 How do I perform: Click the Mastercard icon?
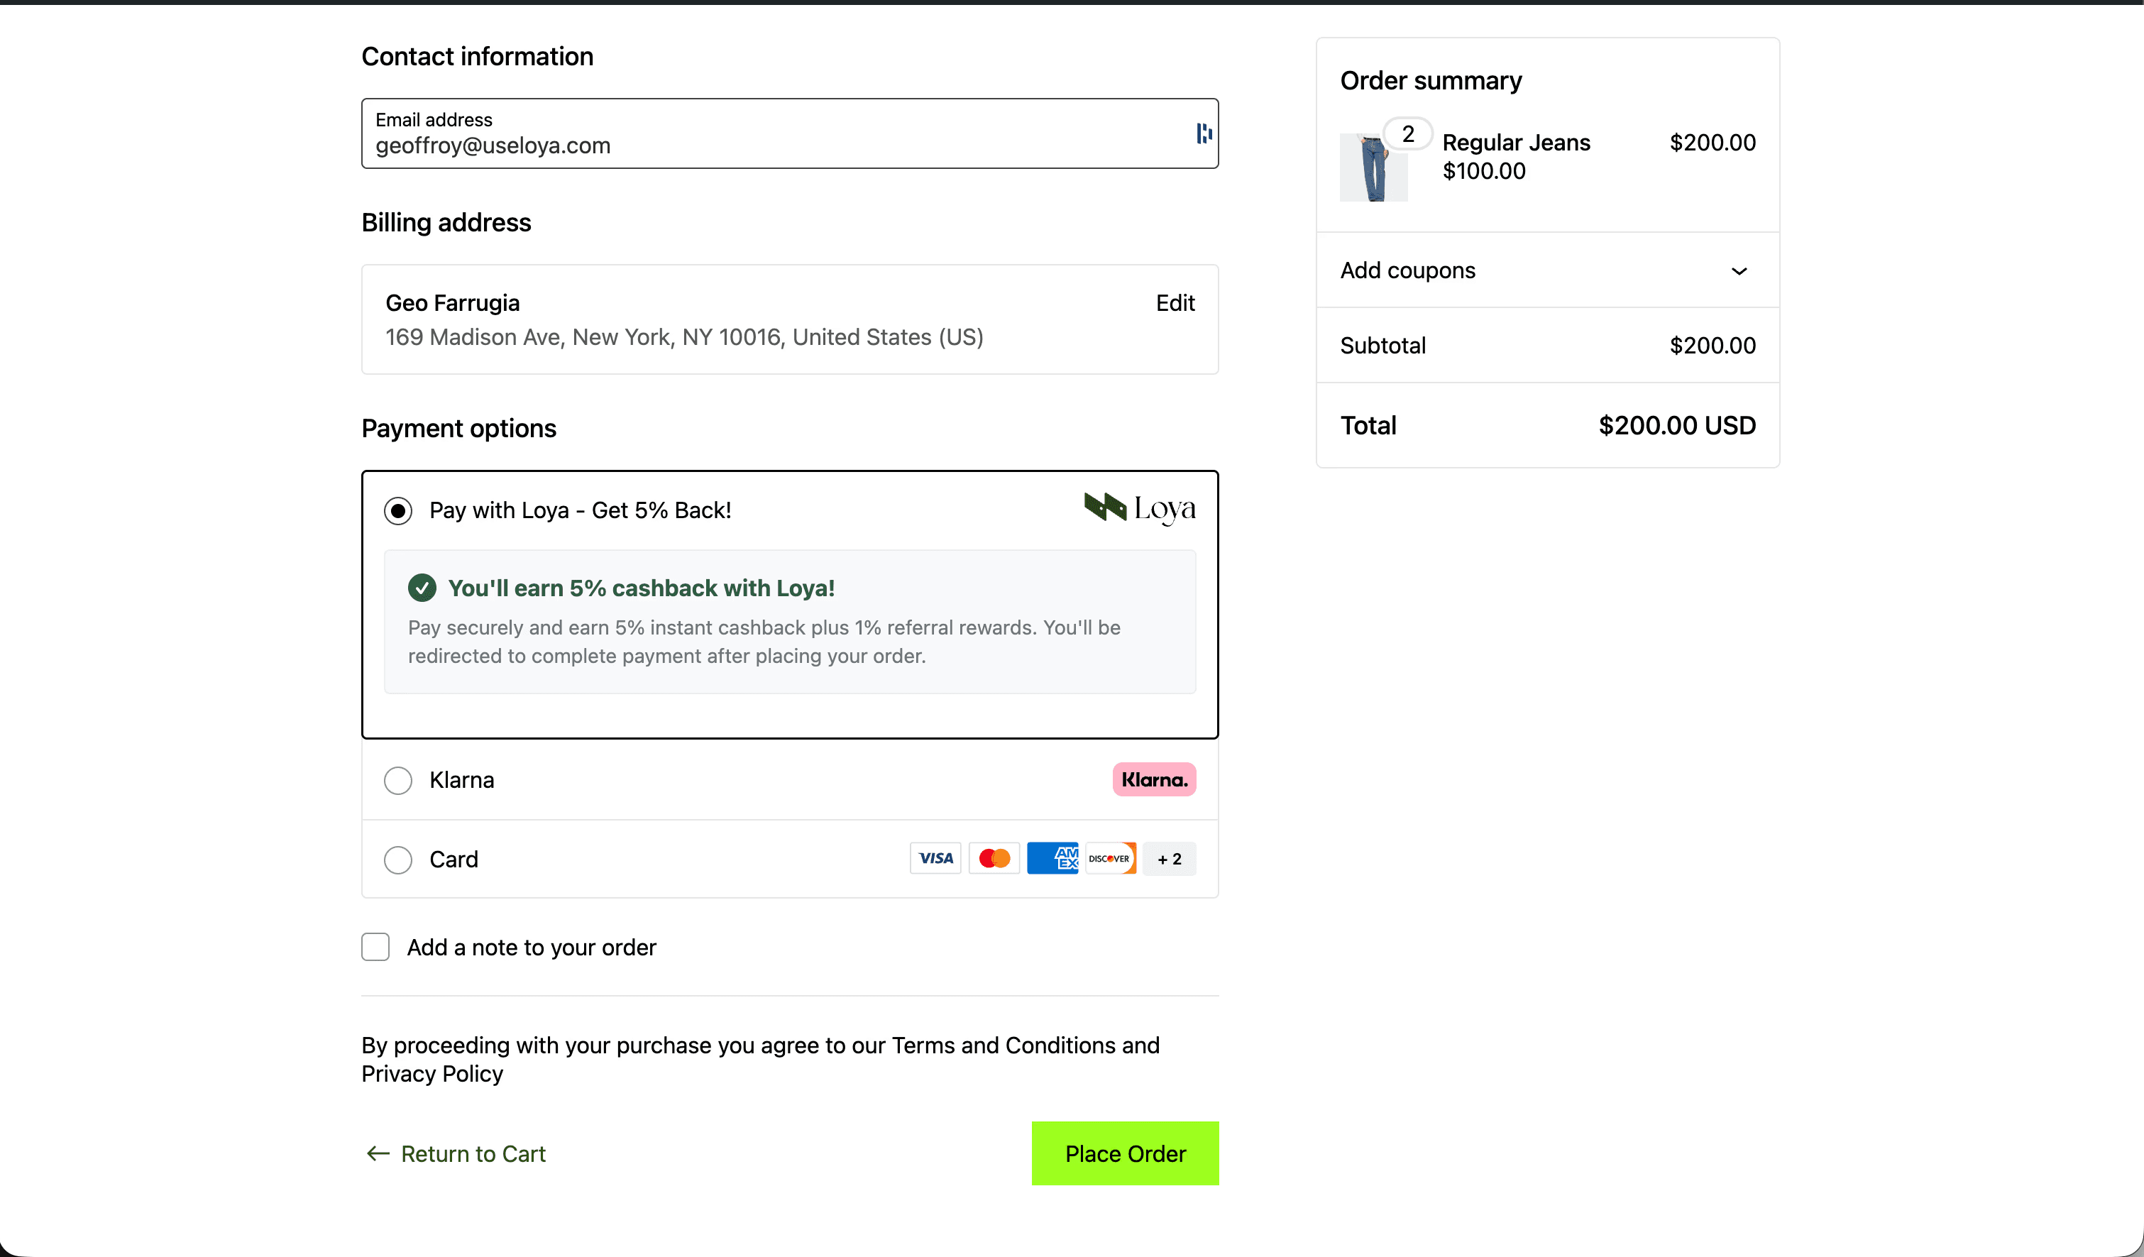coord(994,859)
